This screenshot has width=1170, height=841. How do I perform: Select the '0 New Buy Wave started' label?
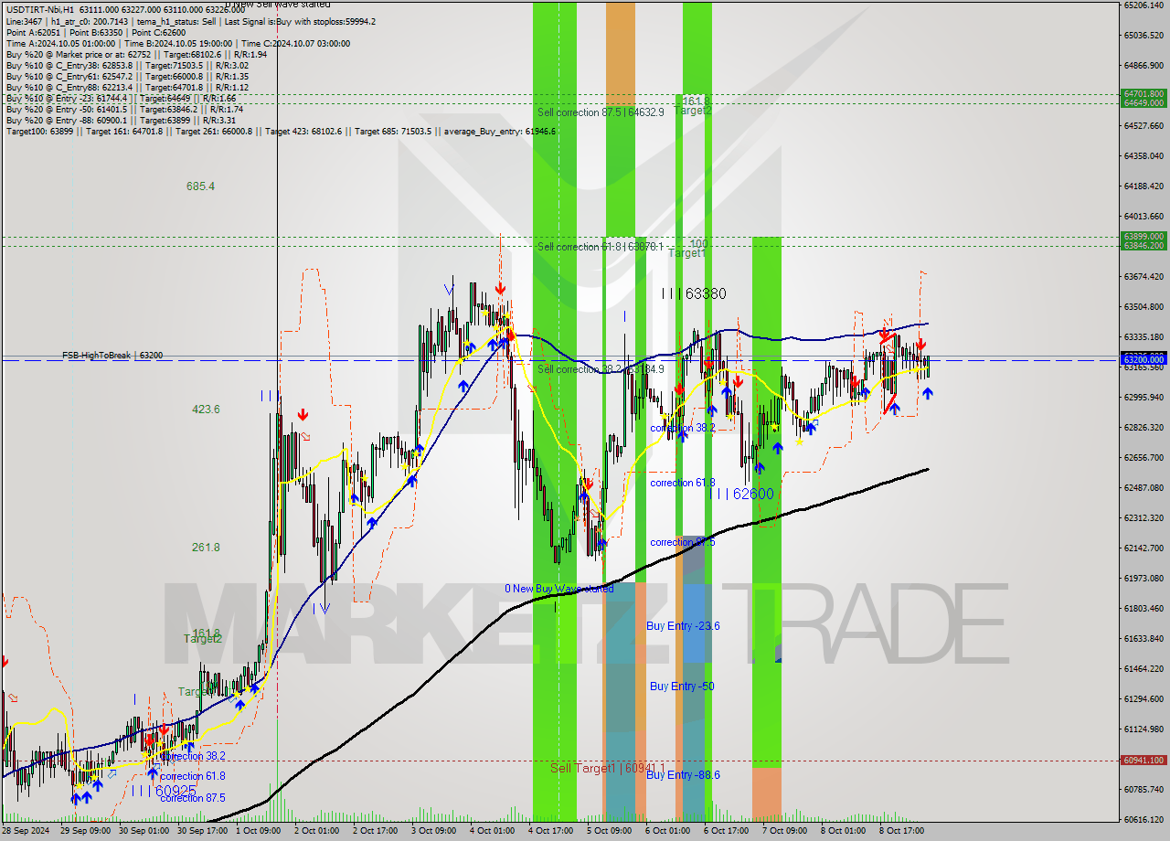559,589
